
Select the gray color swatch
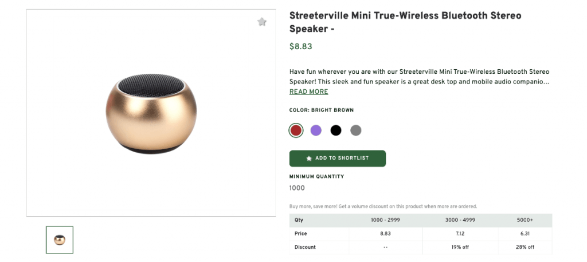[356, 130]
